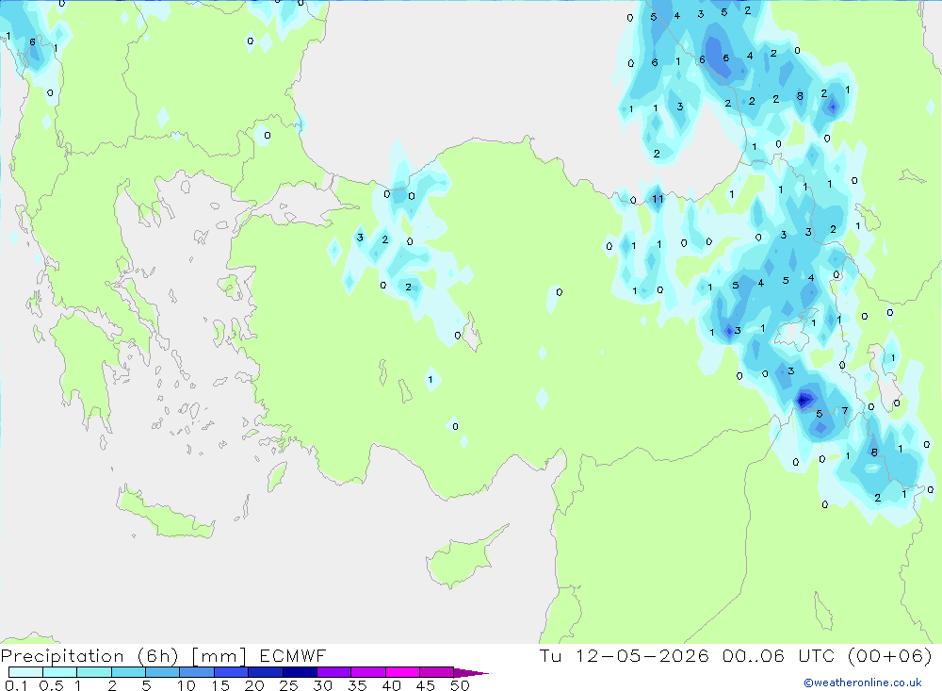
Task: Select the 5–10 mm legend color swatch
Action: point(163,672)
